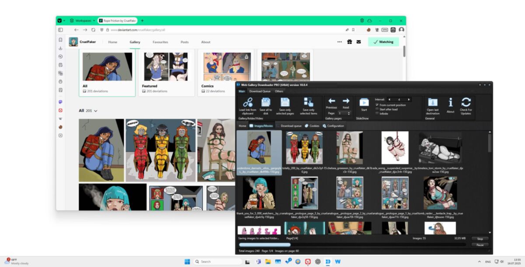Open last destination folder
Viewport: 525px width, 267px height.
pos(433,102)
